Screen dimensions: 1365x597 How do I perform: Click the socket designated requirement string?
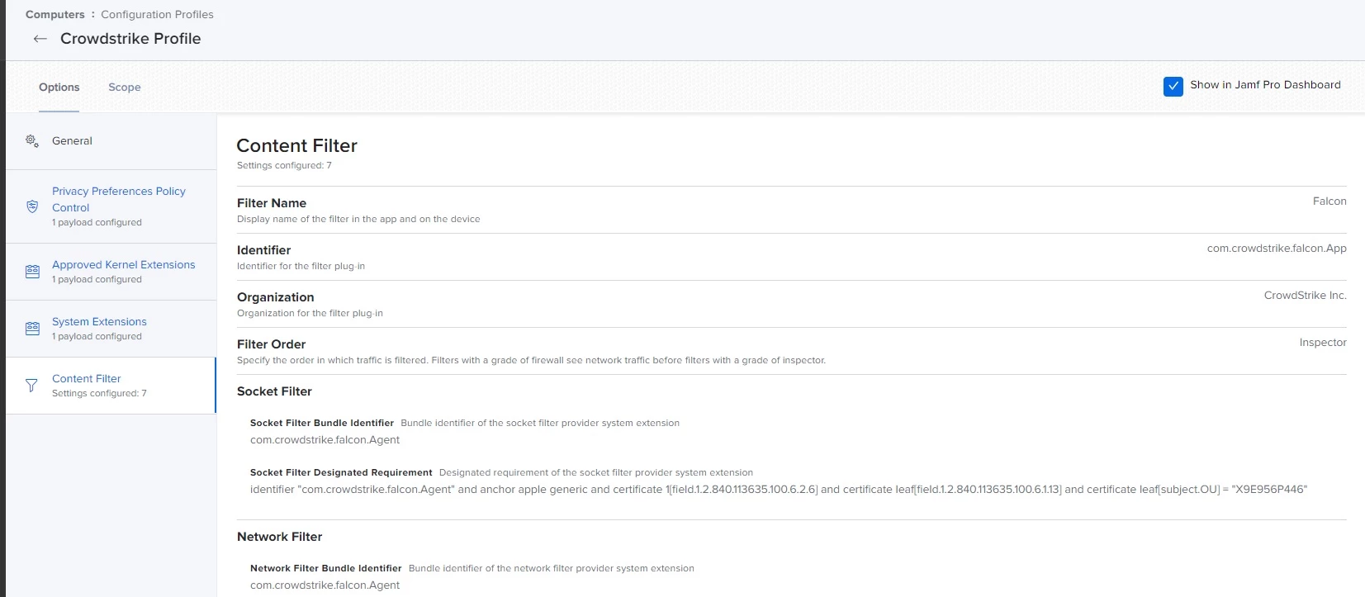[x=779, y=490]
